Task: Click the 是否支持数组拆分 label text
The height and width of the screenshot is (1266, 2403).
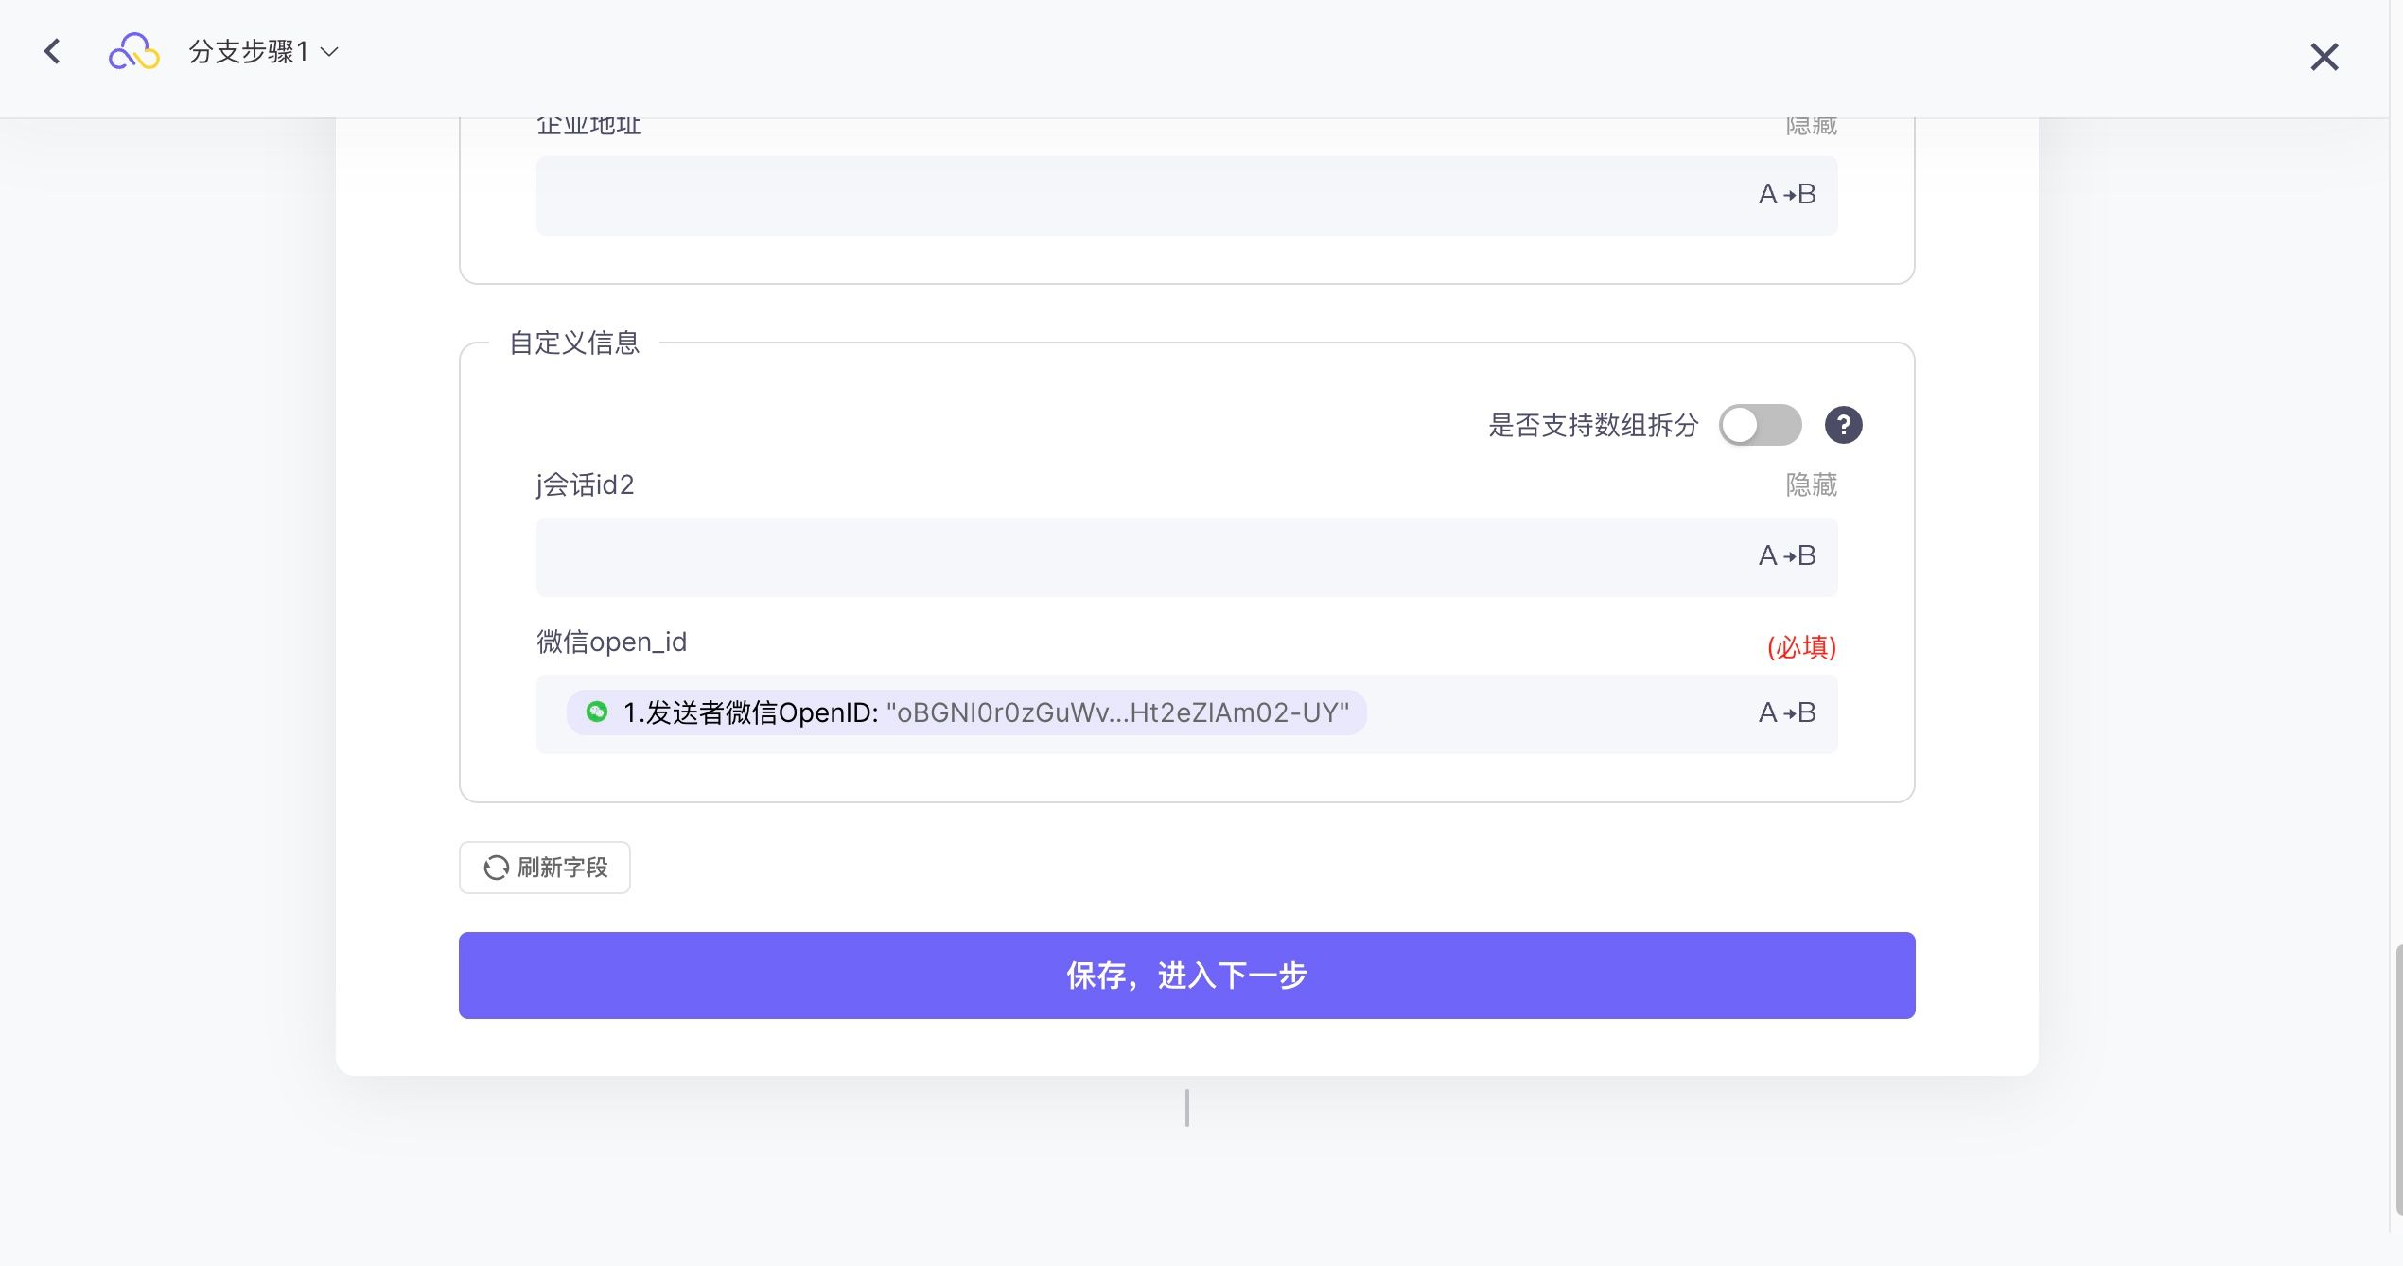Action: (x=1593, y=425)
